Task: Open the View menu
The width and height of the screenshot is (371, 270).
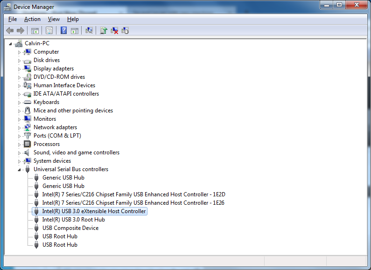Action: coord(54,19)
